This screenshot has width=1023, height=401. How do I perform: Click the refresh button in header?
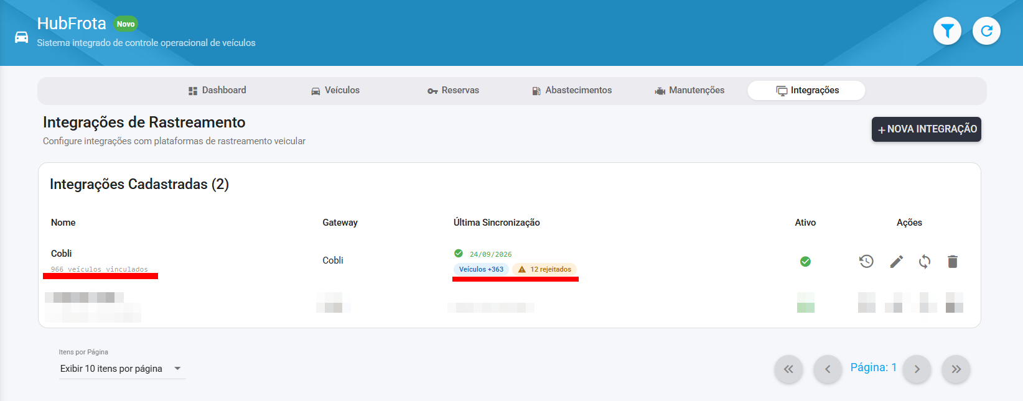click(x=986, y=30)
